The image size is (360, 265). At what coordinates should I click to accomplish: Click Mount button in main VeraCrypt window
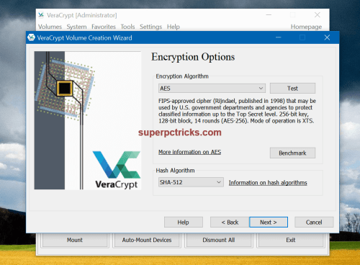75,240
